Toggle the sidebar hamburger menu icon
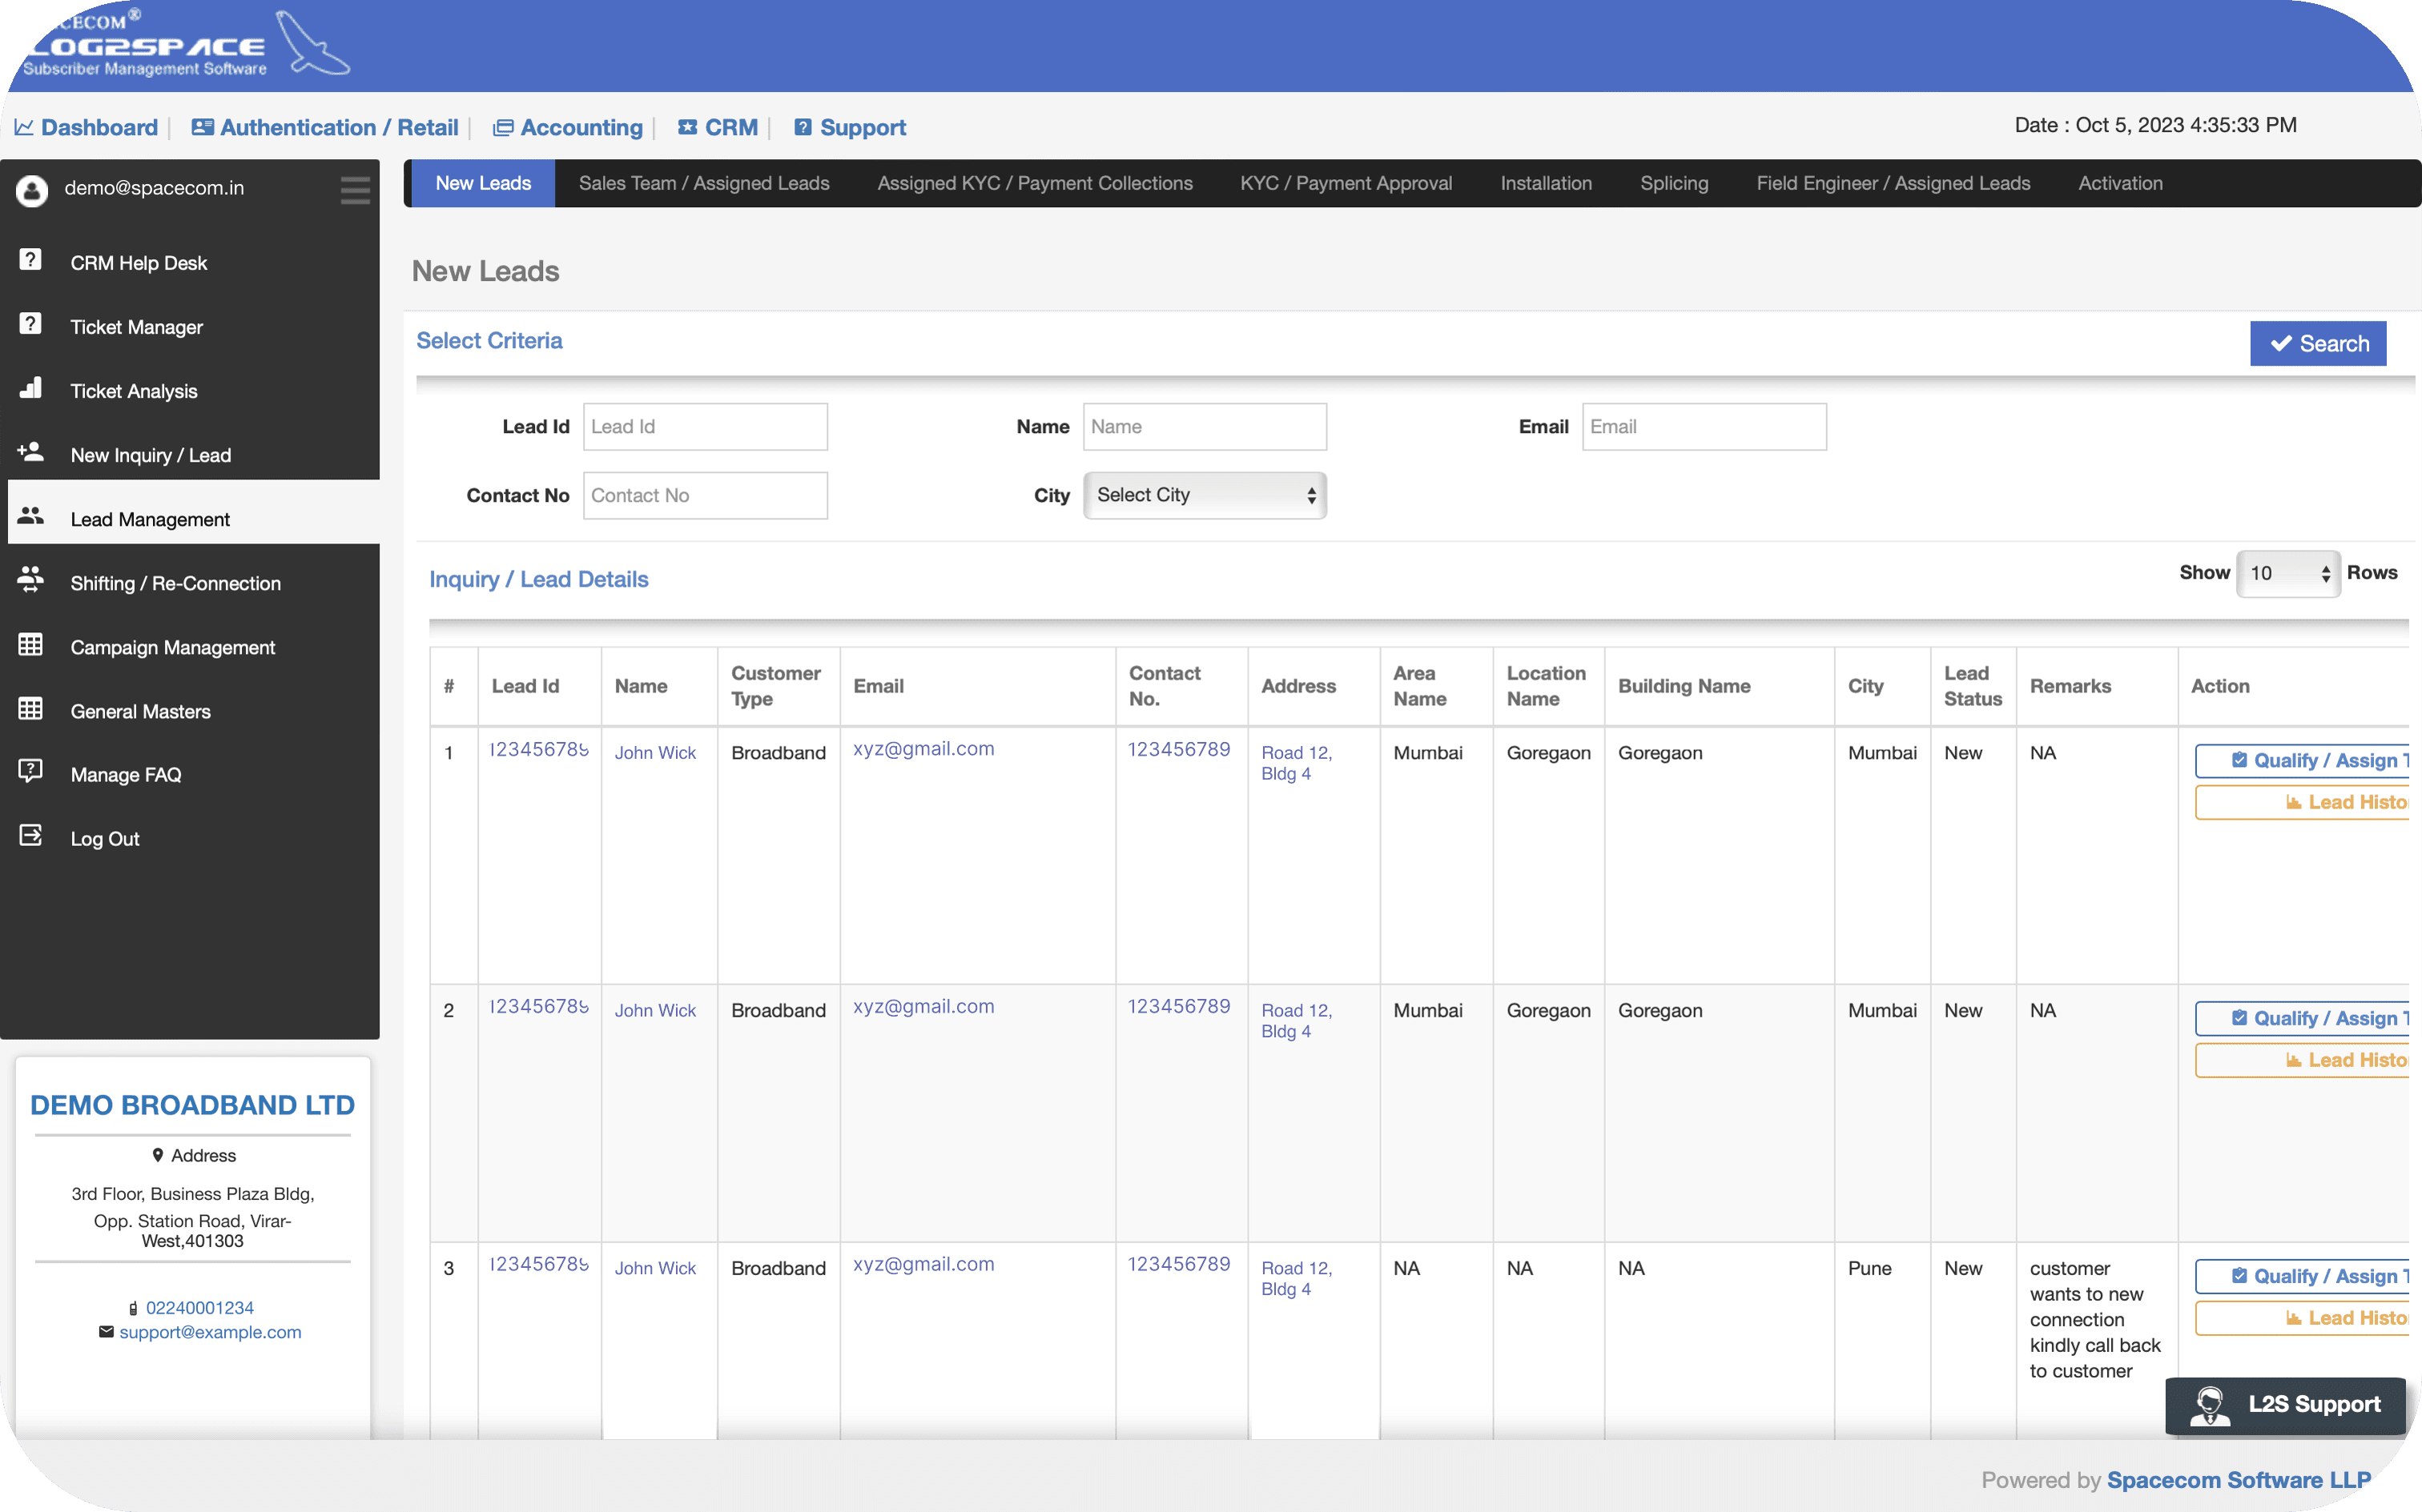Image resolution: width=2422 pixels, height=1512 pixels. [x=355, y=190]
